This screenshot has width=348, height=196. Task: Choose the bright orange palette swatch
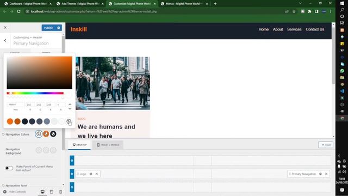click(10, 121)
